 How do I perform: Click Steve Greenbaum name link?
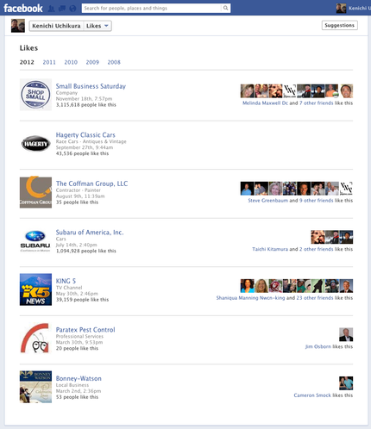268,201
